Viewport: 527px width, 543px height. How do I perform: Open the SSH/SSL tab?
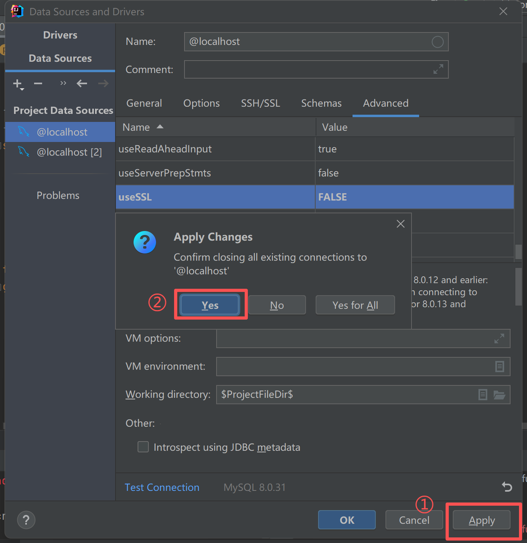[x=261, y=103]
